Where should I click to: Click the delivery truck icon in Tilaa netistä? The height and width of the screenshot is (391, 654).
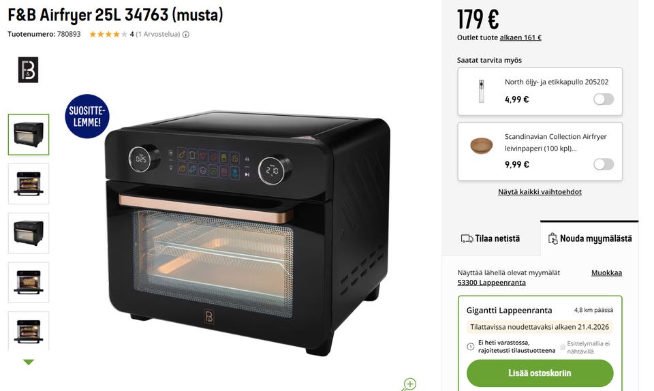coord(467,238)
